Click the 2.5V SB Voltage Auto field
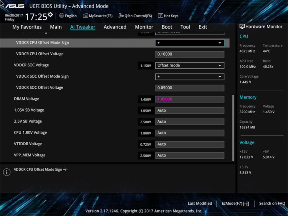 [x=190, y=122]
